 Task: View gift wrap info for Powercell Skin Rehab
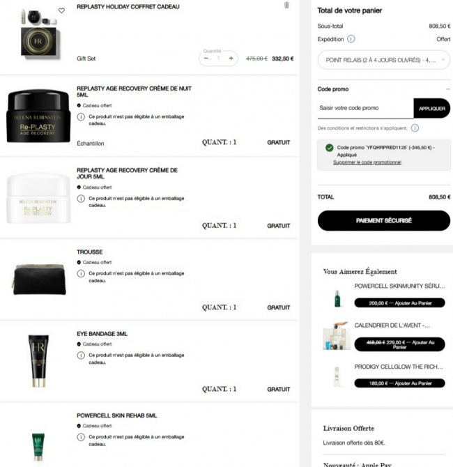pyautogui.click(x=81, y=437)
